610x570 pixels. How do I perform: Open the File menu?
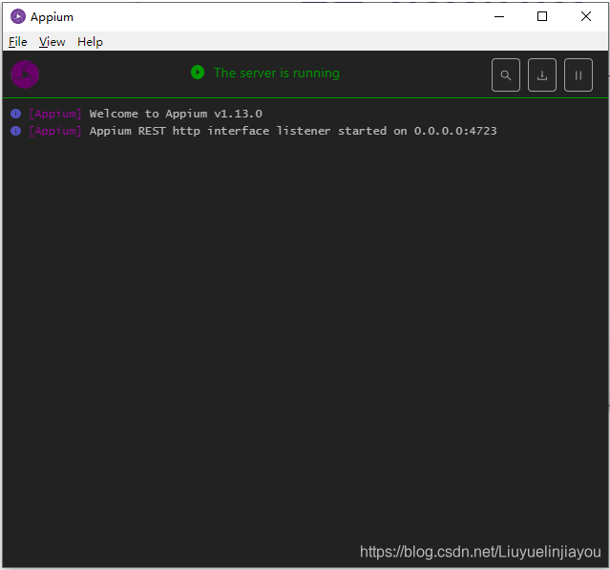pos(18,42)
